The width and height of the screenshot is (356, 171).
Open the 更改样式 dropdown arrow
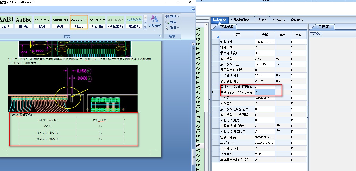click(x=155, y=30)
